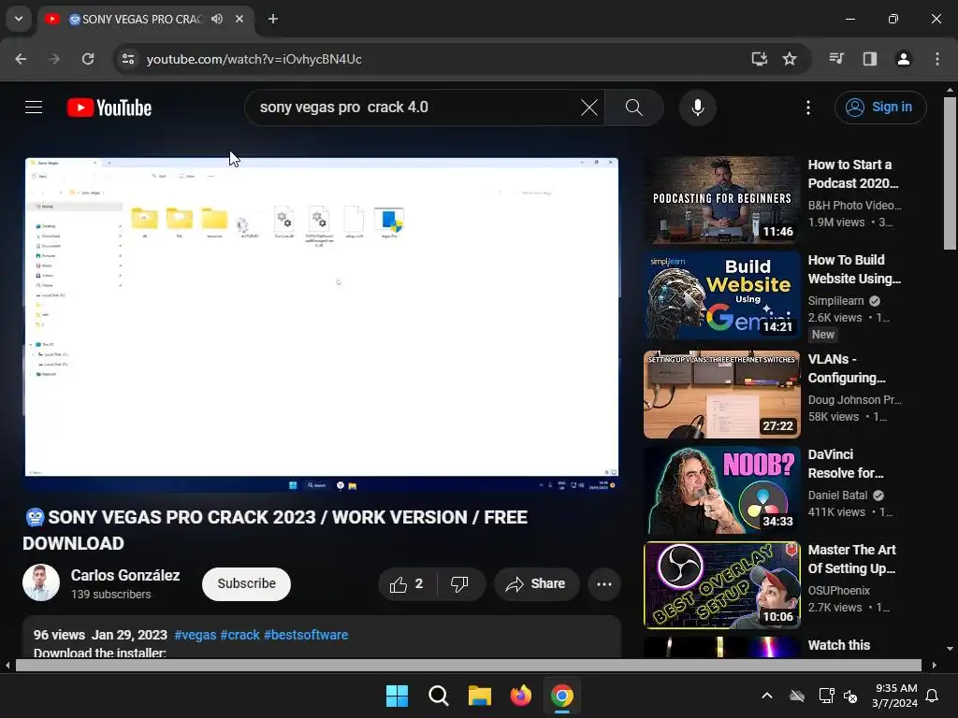Screen dimensions: 958x718
Task: Click the vertical page scrollbar
Action: pos(950,173)
